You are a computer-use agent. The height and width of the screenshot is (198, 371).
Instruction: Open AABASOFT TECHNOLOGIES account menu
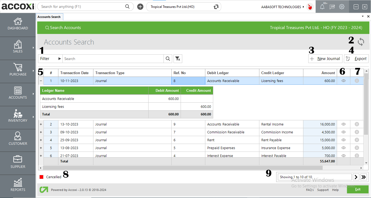(x=283, y=7)
